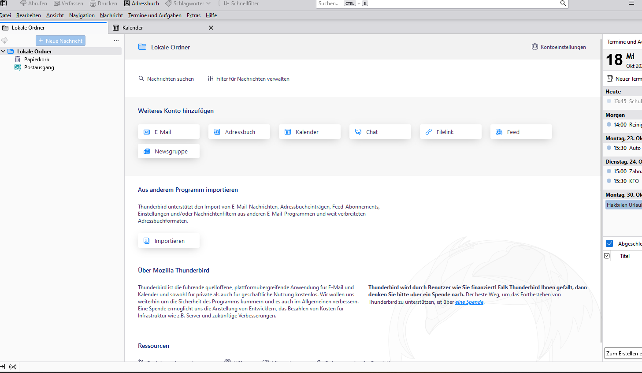
Task: Open the Adressbuch from the toolbar
Action: click(x=141, y=4)
